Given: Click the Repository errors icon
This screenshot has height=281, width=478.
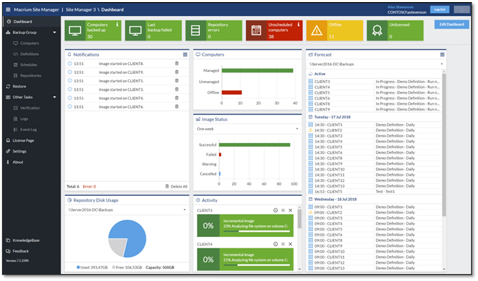Looking at the screenshot, I should click(x=195, y=31).
